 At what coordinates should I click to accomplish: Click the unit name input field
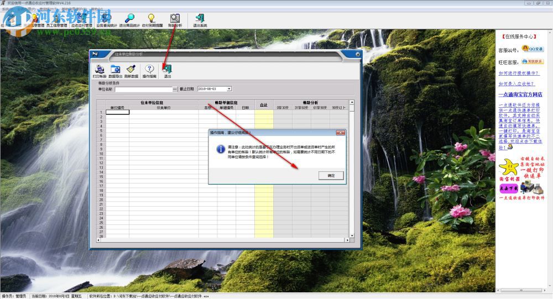pyautogui.click(x=144, y=89)
